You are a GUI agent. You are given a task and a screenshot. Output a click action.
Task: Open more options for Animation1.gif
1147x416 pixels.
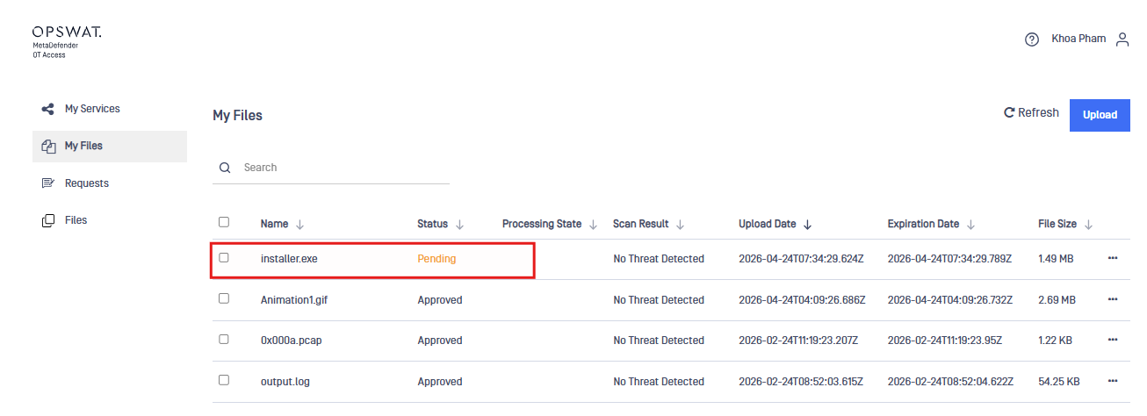pyautogui.click(x=1113, y=299)
